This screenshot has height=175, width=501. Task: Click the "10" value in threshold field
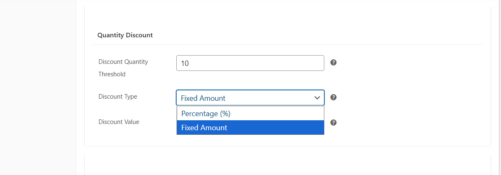click(185, 63)
